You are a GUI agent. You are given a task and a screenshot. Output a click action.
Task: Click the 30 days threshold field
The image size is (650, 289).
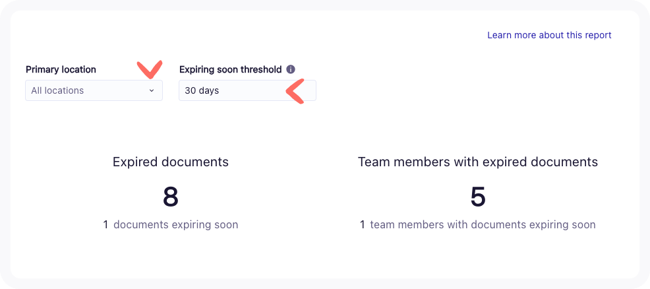point(247,90)
